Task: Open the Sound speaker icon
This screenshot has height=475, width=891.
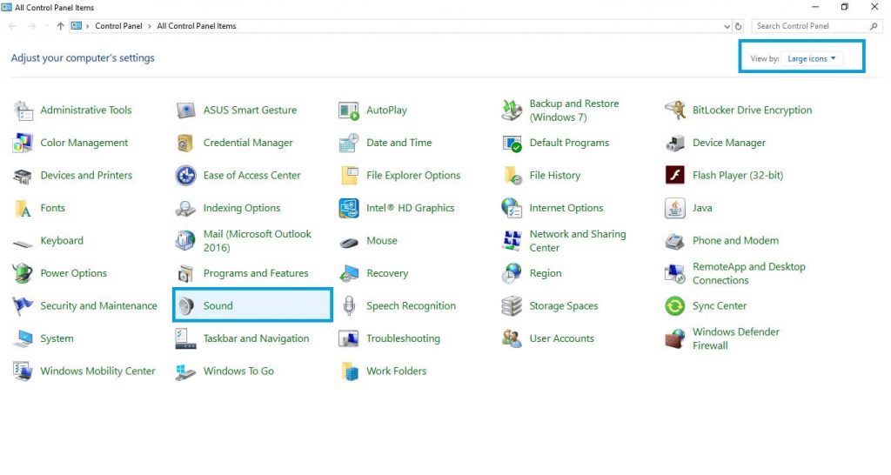Action: tap(186, 306)
